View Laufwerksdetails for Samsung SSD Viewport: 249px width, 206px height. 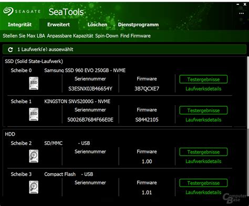point(203,89)
